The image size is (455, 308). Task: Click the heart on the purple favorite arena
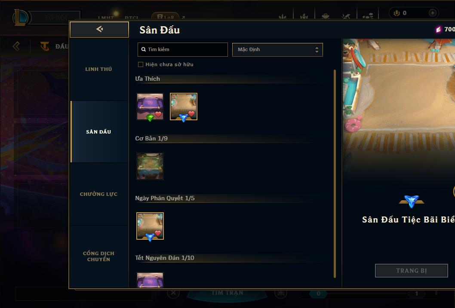[x=158, y=114]
